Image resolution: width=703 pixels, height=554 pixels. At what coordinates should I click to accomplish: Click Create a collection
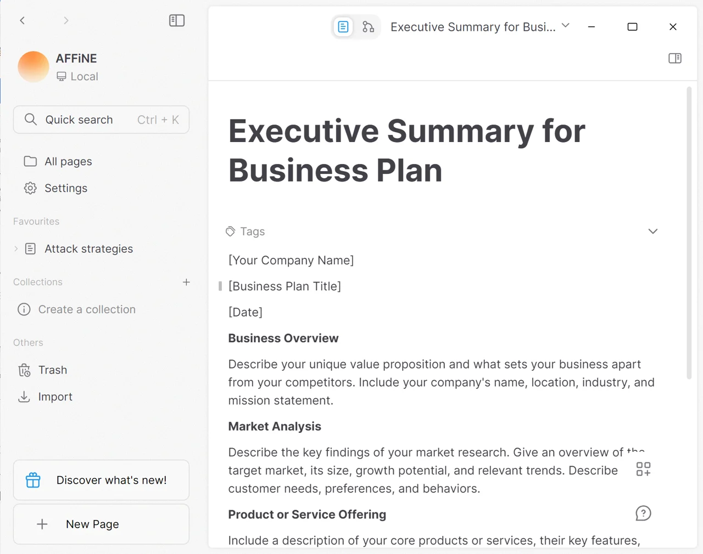pos(87,309)
